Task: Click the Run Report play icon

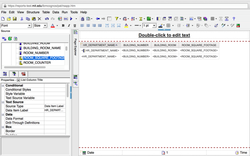Action: tap(71, 19)
